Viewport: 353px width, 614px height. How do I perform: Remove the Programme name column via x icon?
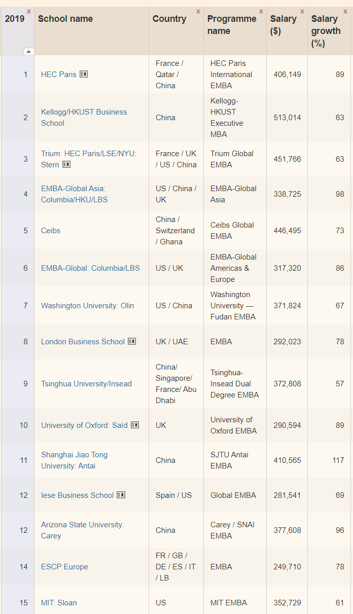tap(261, 11)
